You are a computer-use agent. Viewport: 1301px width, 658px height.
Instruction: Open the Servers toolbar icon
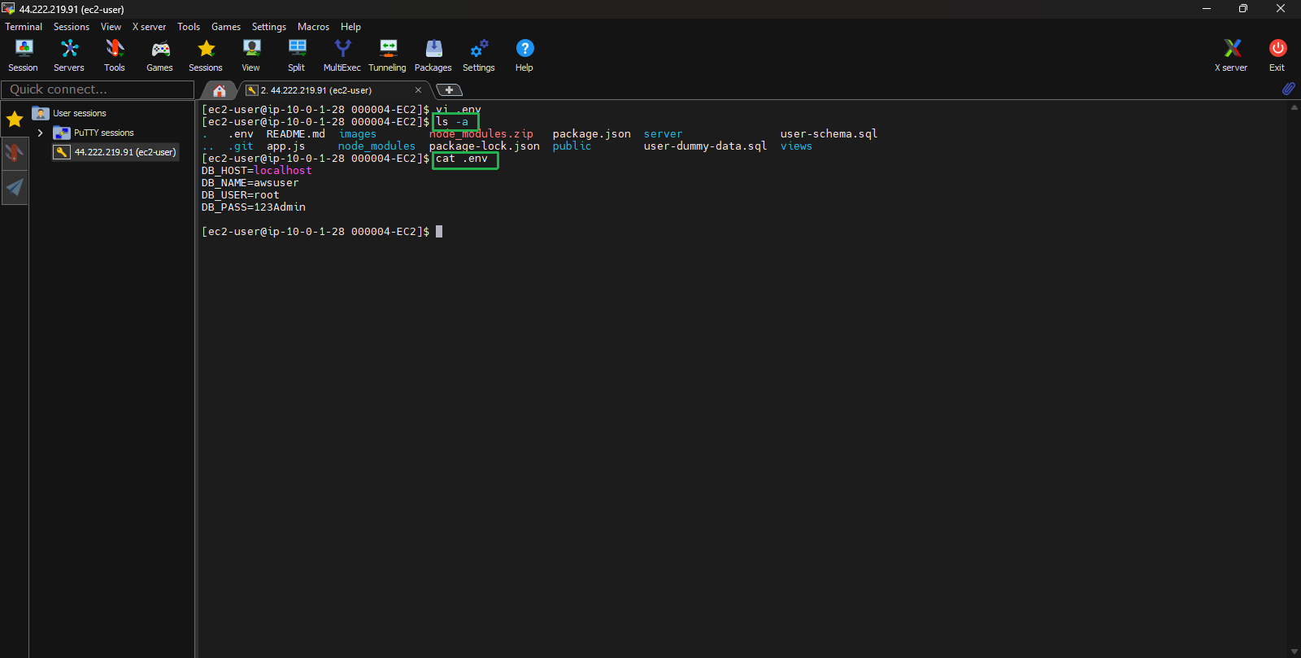(x=69, y=55)
